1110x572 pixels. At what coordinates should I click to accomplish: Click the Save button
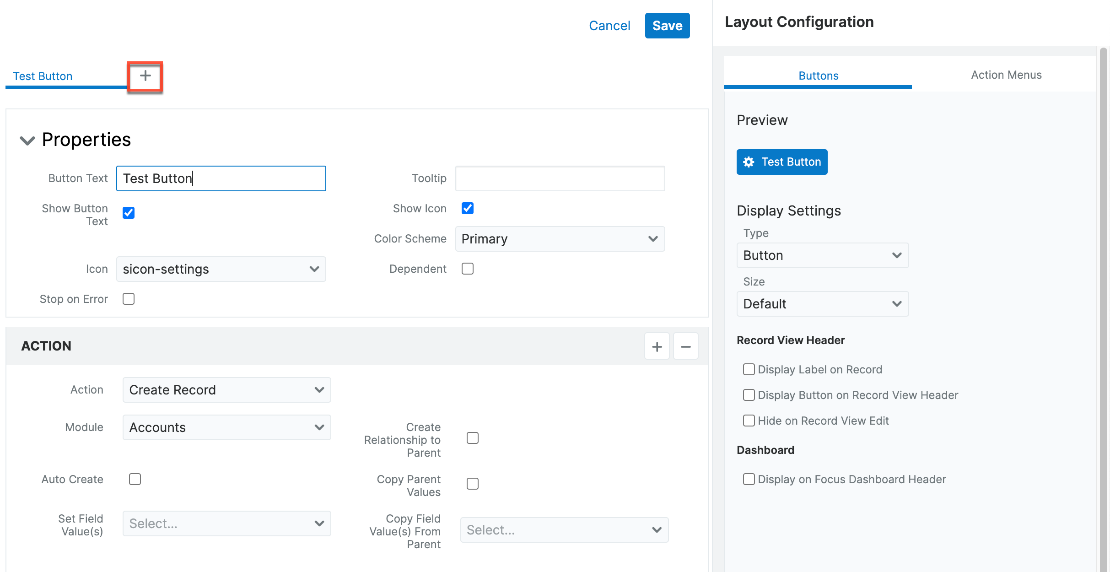667,26
